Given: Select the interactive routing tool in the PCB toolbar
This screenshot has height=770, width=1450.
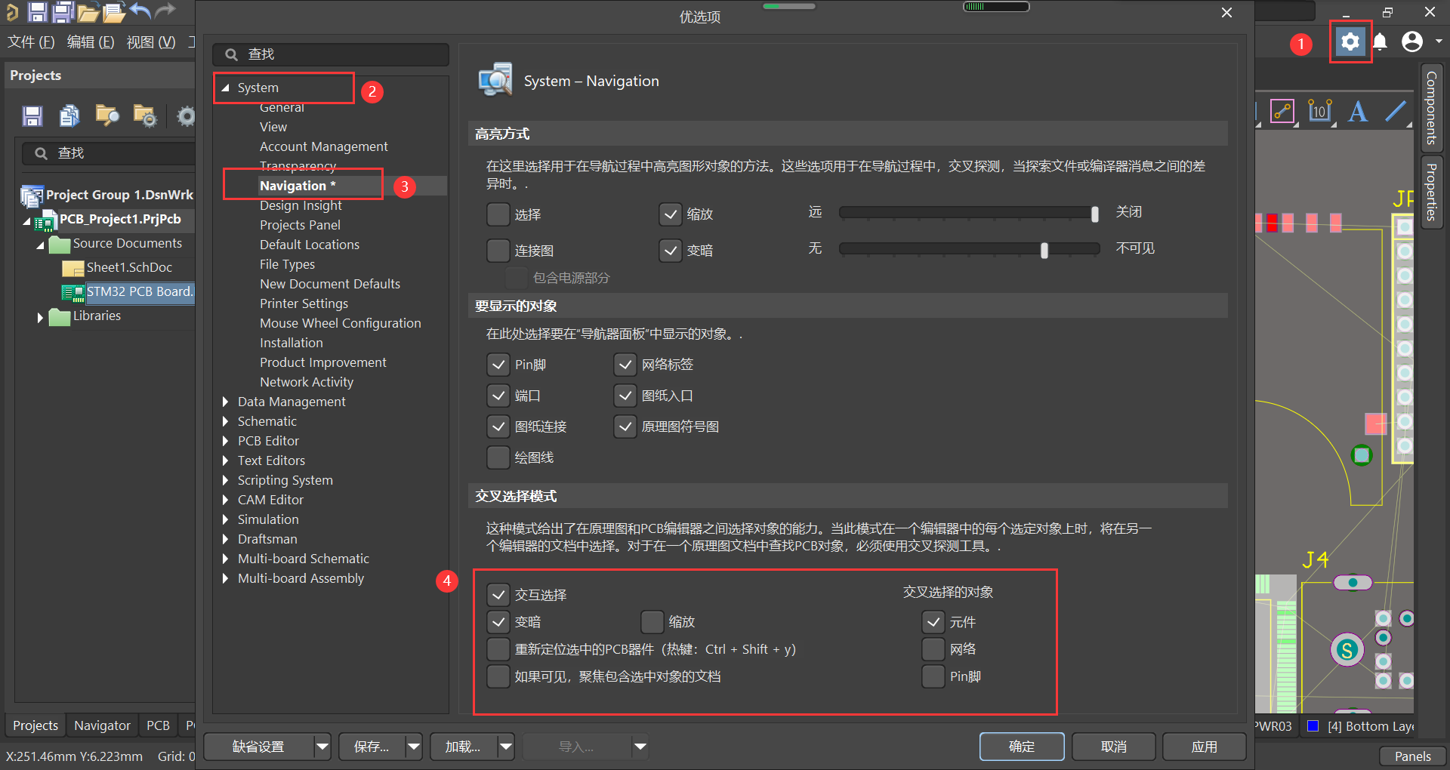Looking at the screenshot, I should (1282, 111).
